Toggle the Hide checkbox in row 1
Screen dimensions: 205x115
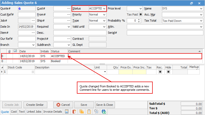point(168,72)
